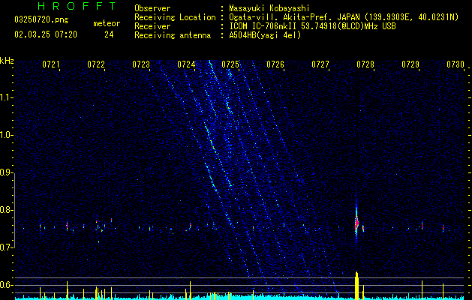This screenshot has height=300, width=472.
Task: Click the 0723 time axis marker
Action: pos(141,64)
